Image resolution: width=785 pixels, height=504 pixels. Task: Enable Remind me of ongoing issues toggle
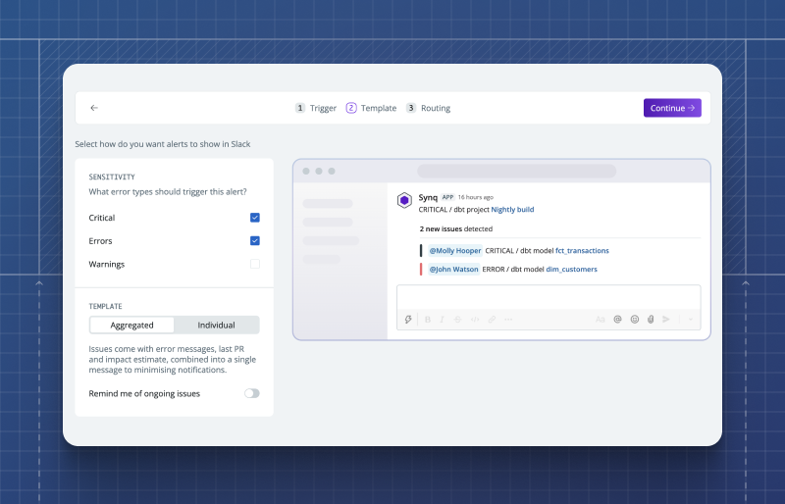[x=252, y=393]
